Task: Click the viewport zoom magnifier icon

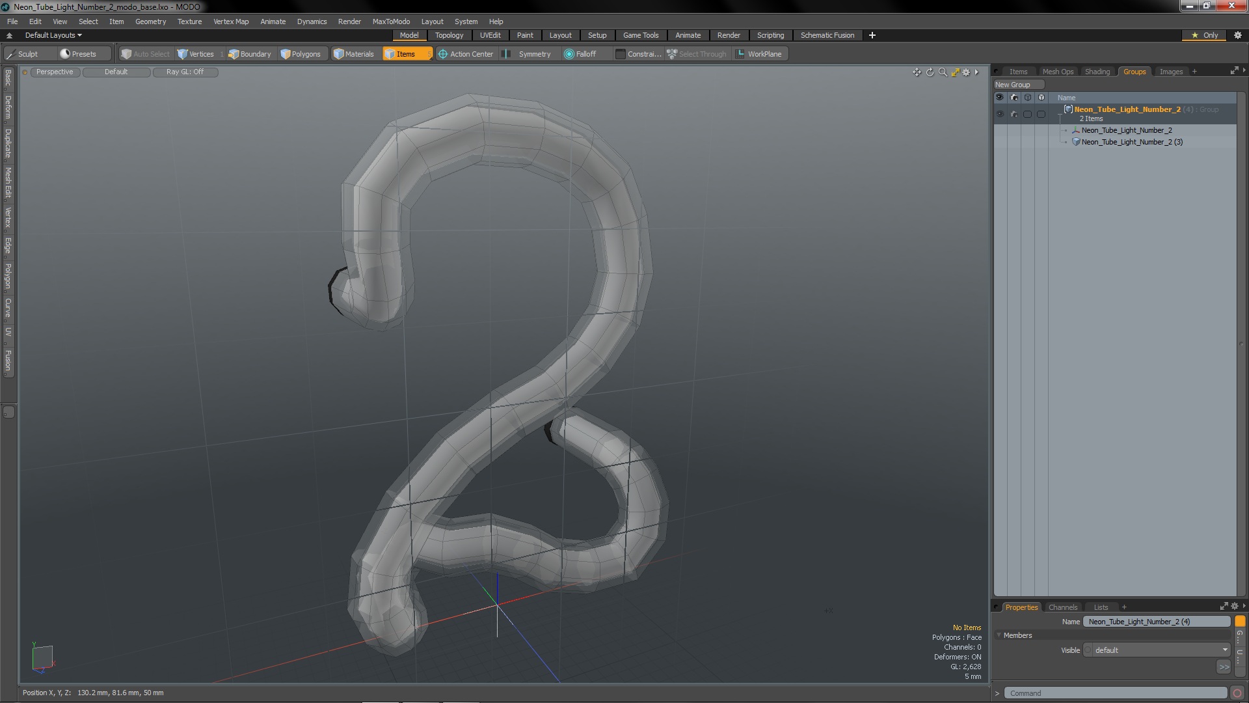Action: click(943, 72)
